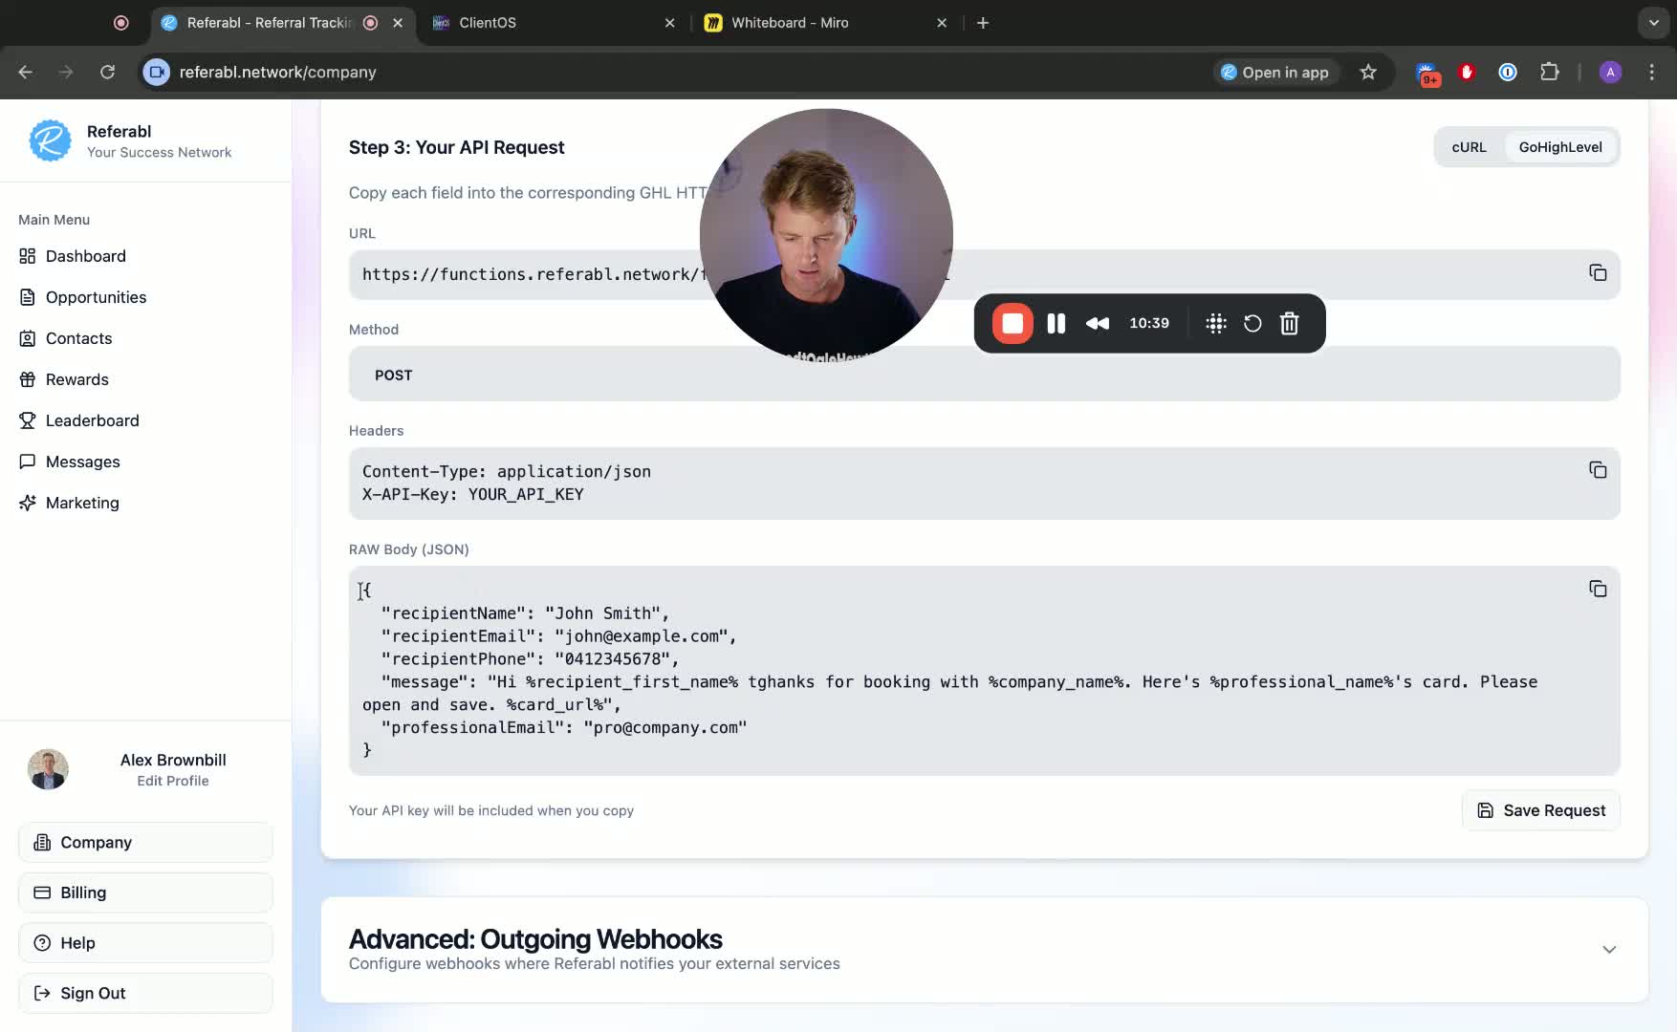This screenshot has width=1677, height=1032.
Task: Open the red shield extension icon
Action: point(1467,72)
